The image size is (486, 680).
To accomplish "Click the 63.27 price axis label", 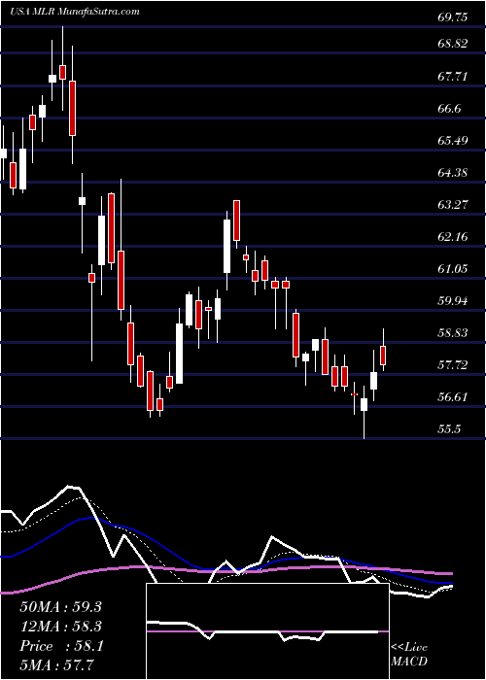I will (x=453, y=204).
